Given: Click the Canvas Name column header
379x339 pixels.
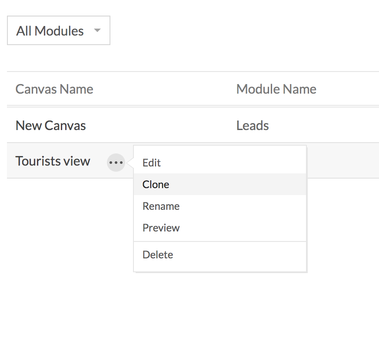Looking at the screenshot, I should [x=54, y=89].
